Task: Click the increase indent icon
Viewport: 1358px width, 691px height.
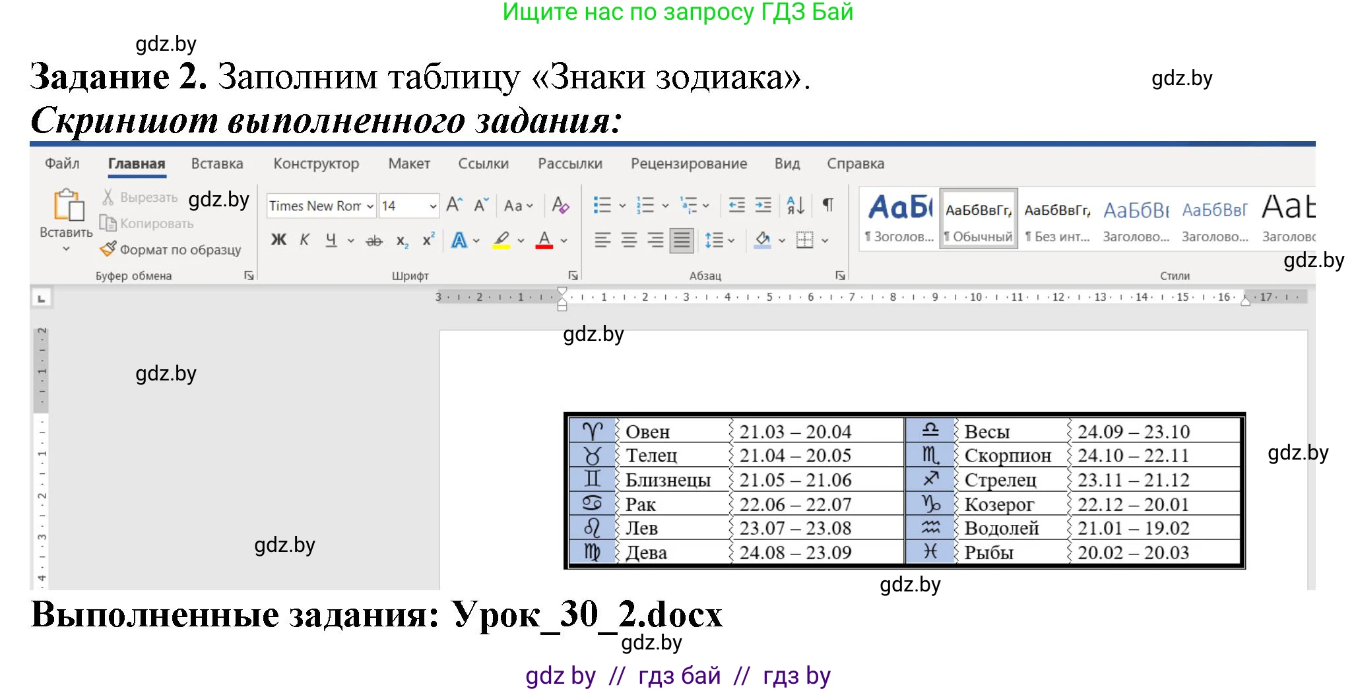Action: tap(762, 206)
